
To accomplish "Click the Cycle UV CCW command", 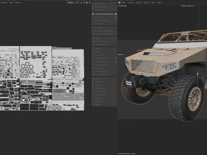I will click(x=104, y=88).
